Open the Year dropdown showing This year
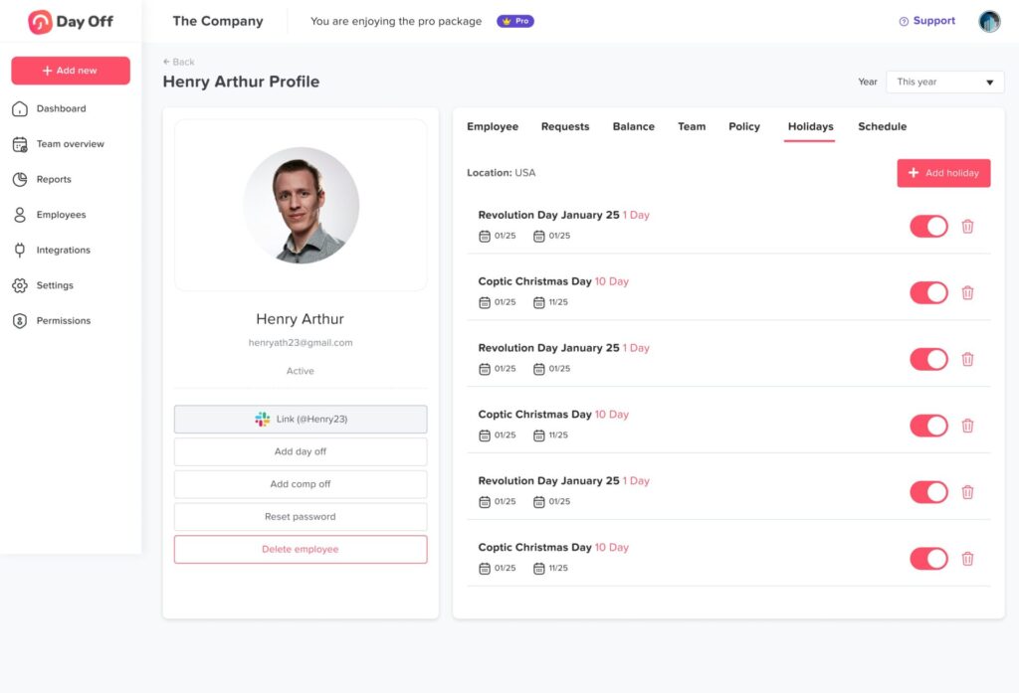Image resolution: width=1019 pixels, height=693 pixels. click(944, 83)
